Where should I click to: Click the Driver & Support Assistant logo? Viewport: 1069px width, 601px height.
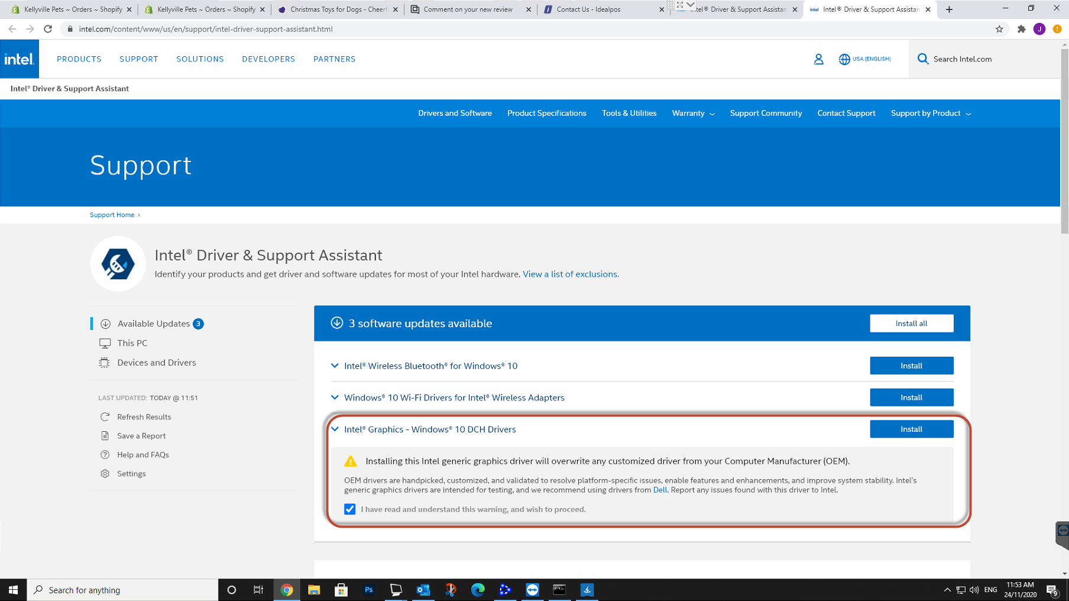(118, 264)
